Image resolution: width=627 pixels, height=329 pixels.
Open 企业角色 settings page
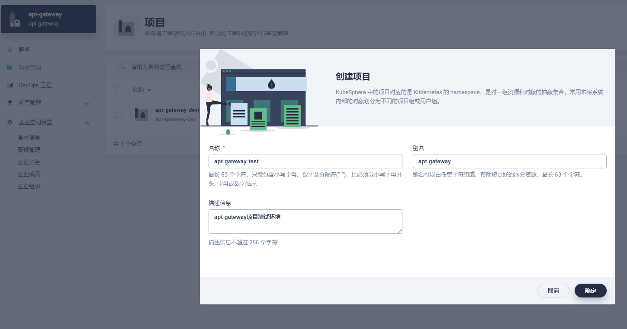pos(29,162)
